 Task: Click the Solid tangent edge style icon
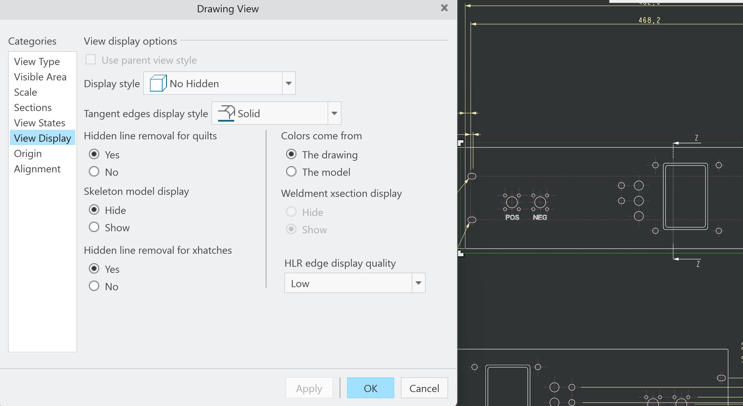click(x=226, y=113)
